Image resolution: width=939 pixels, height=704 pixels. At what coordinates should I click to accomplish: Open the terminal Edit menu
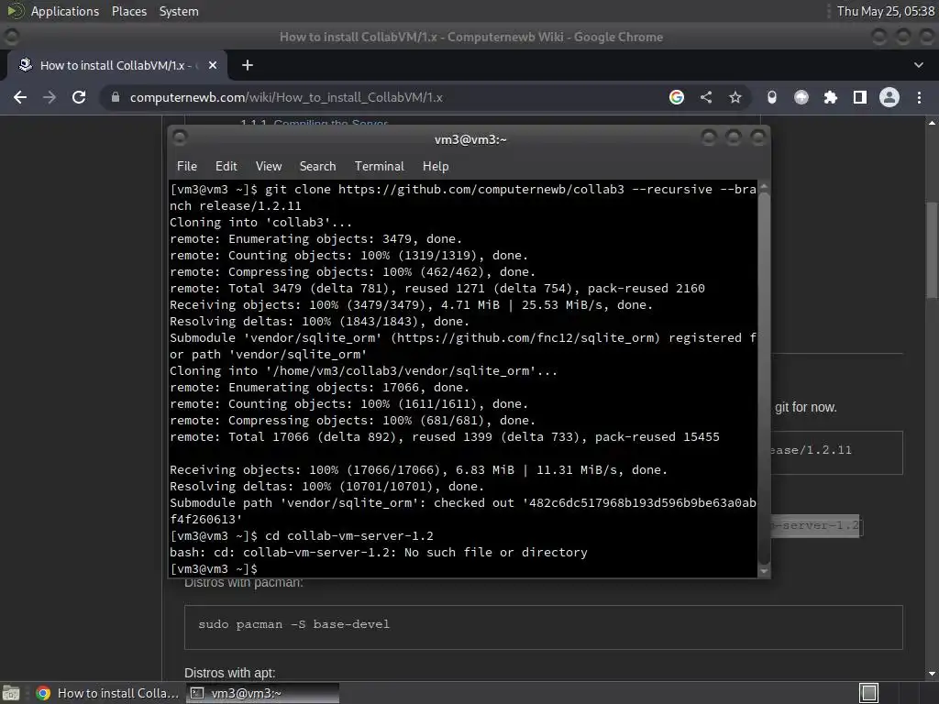pos(226,166)
